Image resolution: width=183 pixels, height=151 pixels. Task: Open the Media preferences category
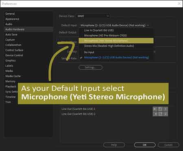click(x=9, y=71)
